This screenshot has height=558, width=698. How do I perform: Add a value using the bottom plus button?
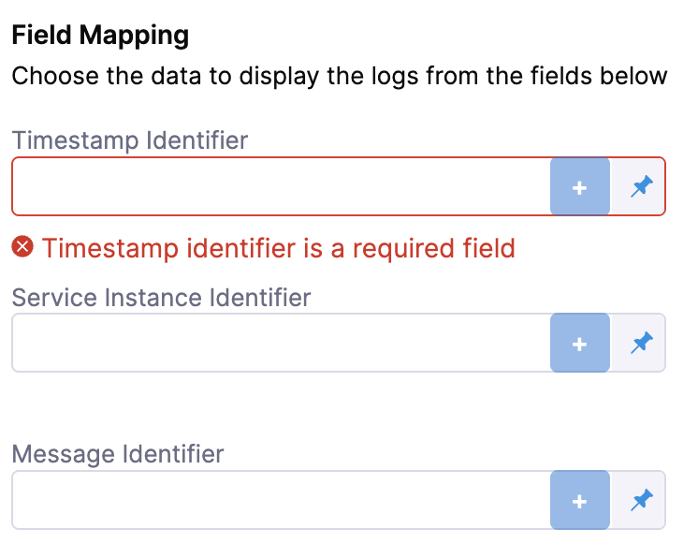[x=579, y=501]
